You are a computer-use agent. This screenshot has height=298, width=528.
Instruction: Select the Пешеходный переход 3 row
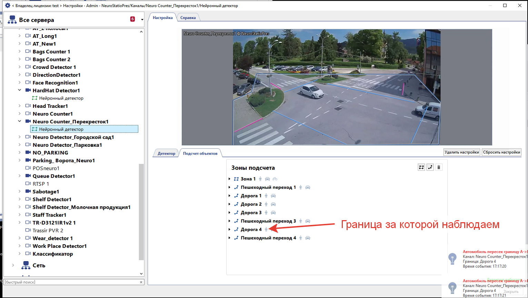click(x=268, y=221)
